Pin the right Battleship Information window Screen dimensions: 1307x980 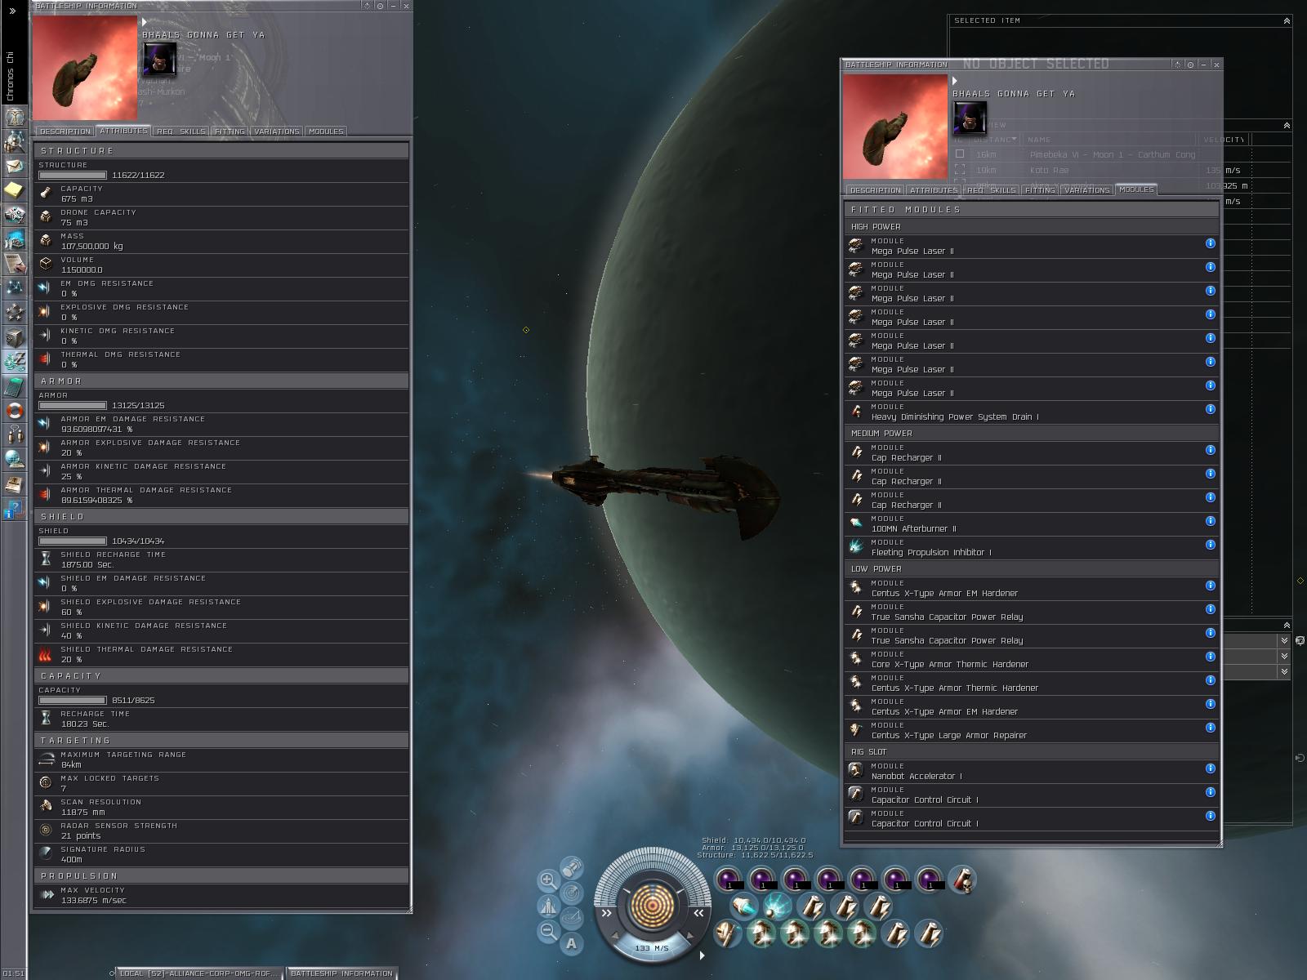[x=1190, y=65]
